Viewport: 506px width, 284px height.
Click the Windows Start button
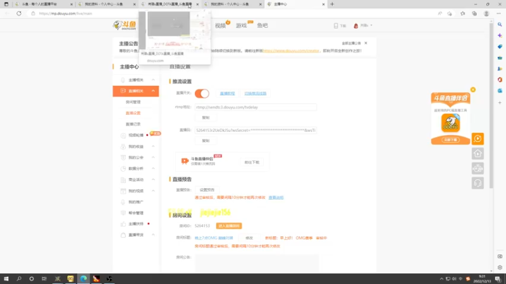6,278
